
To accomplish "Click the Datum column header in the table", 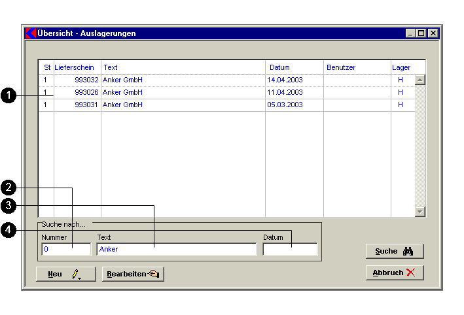I will point(279,67).
